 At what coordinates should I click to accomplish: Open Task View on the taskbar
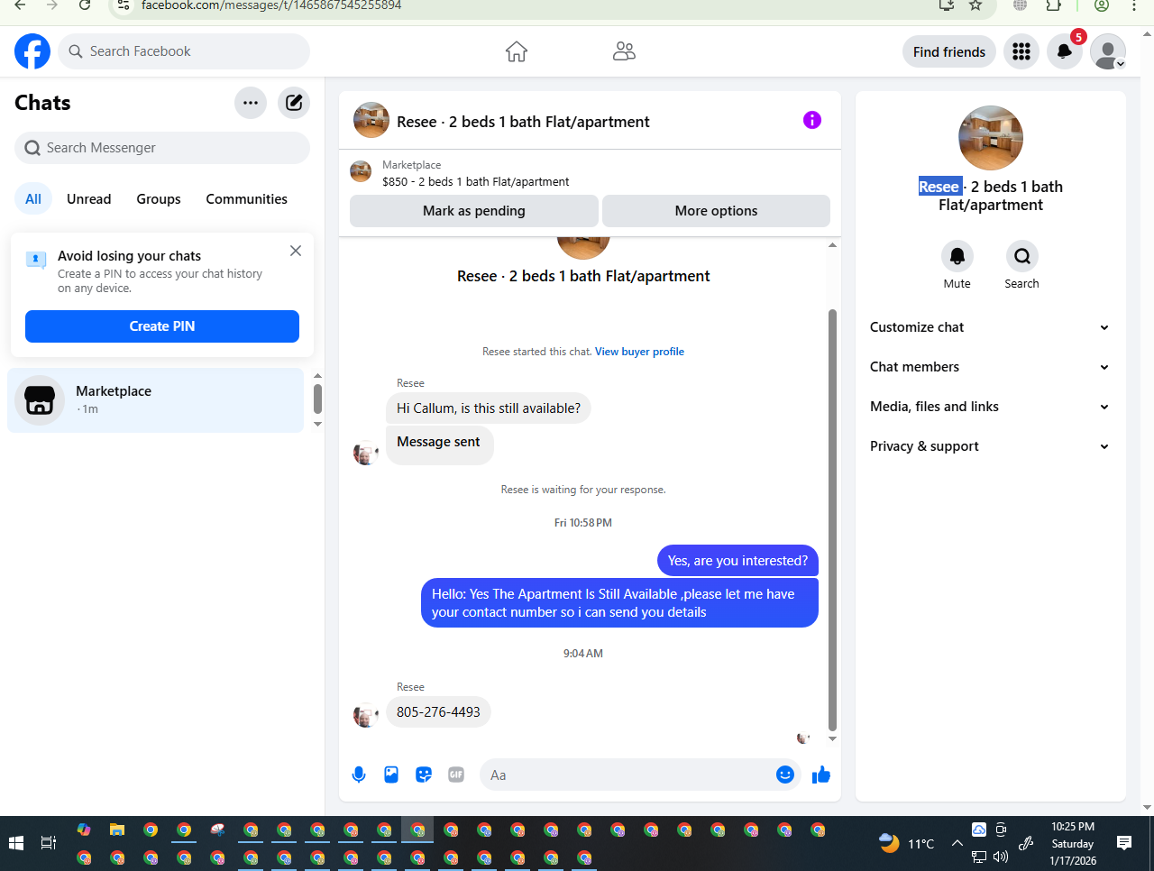pyautogui.click(x=49, y=843)
